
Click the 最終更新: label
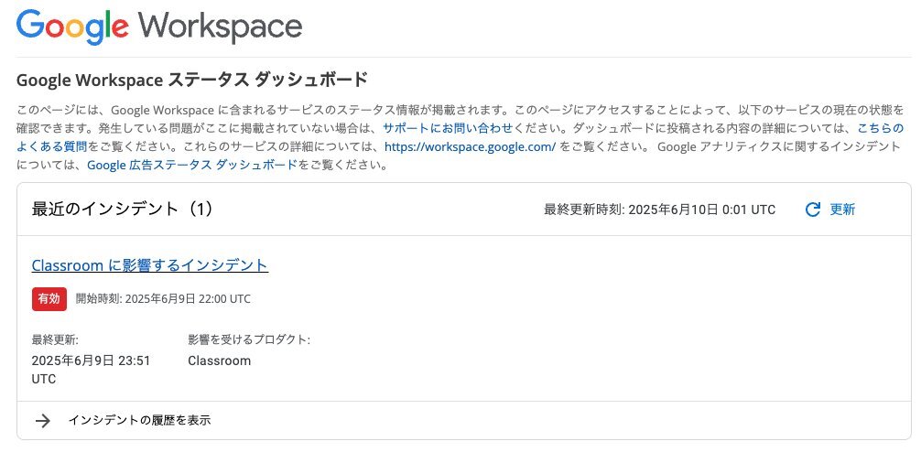pyautogui.click(x=55, y=339)
